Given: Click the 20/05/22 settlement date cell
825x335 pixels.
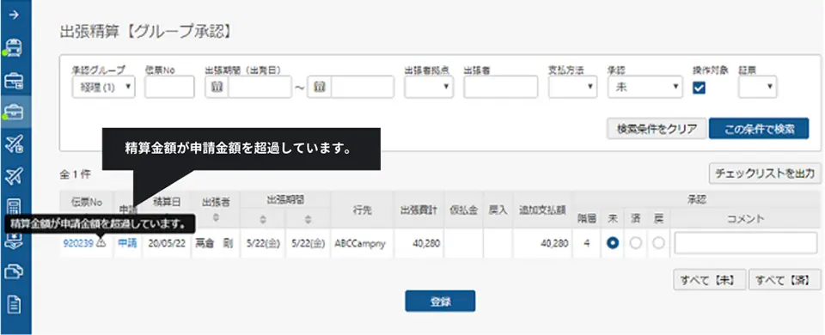Looking at the screenshot, I should (x=168, y=243).
